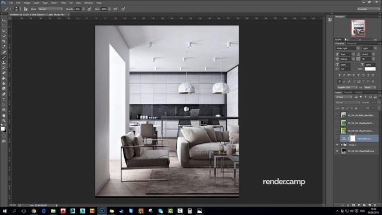
Task: Click the Navigator zoom slider
Action: pyautogui.click(x=360, y=40)
